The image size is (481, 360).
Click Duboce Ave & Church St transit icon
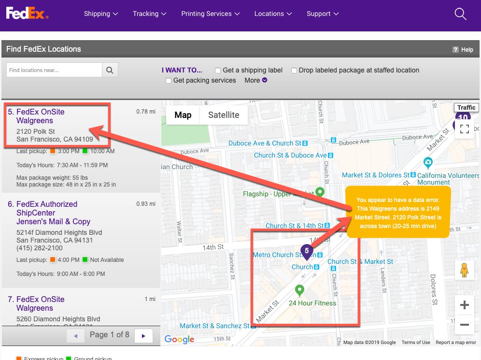tap(305, 144)
